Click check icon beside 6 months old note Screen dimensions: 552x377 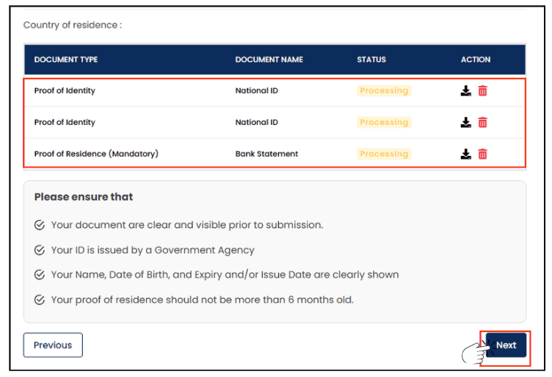click(40, 300)
